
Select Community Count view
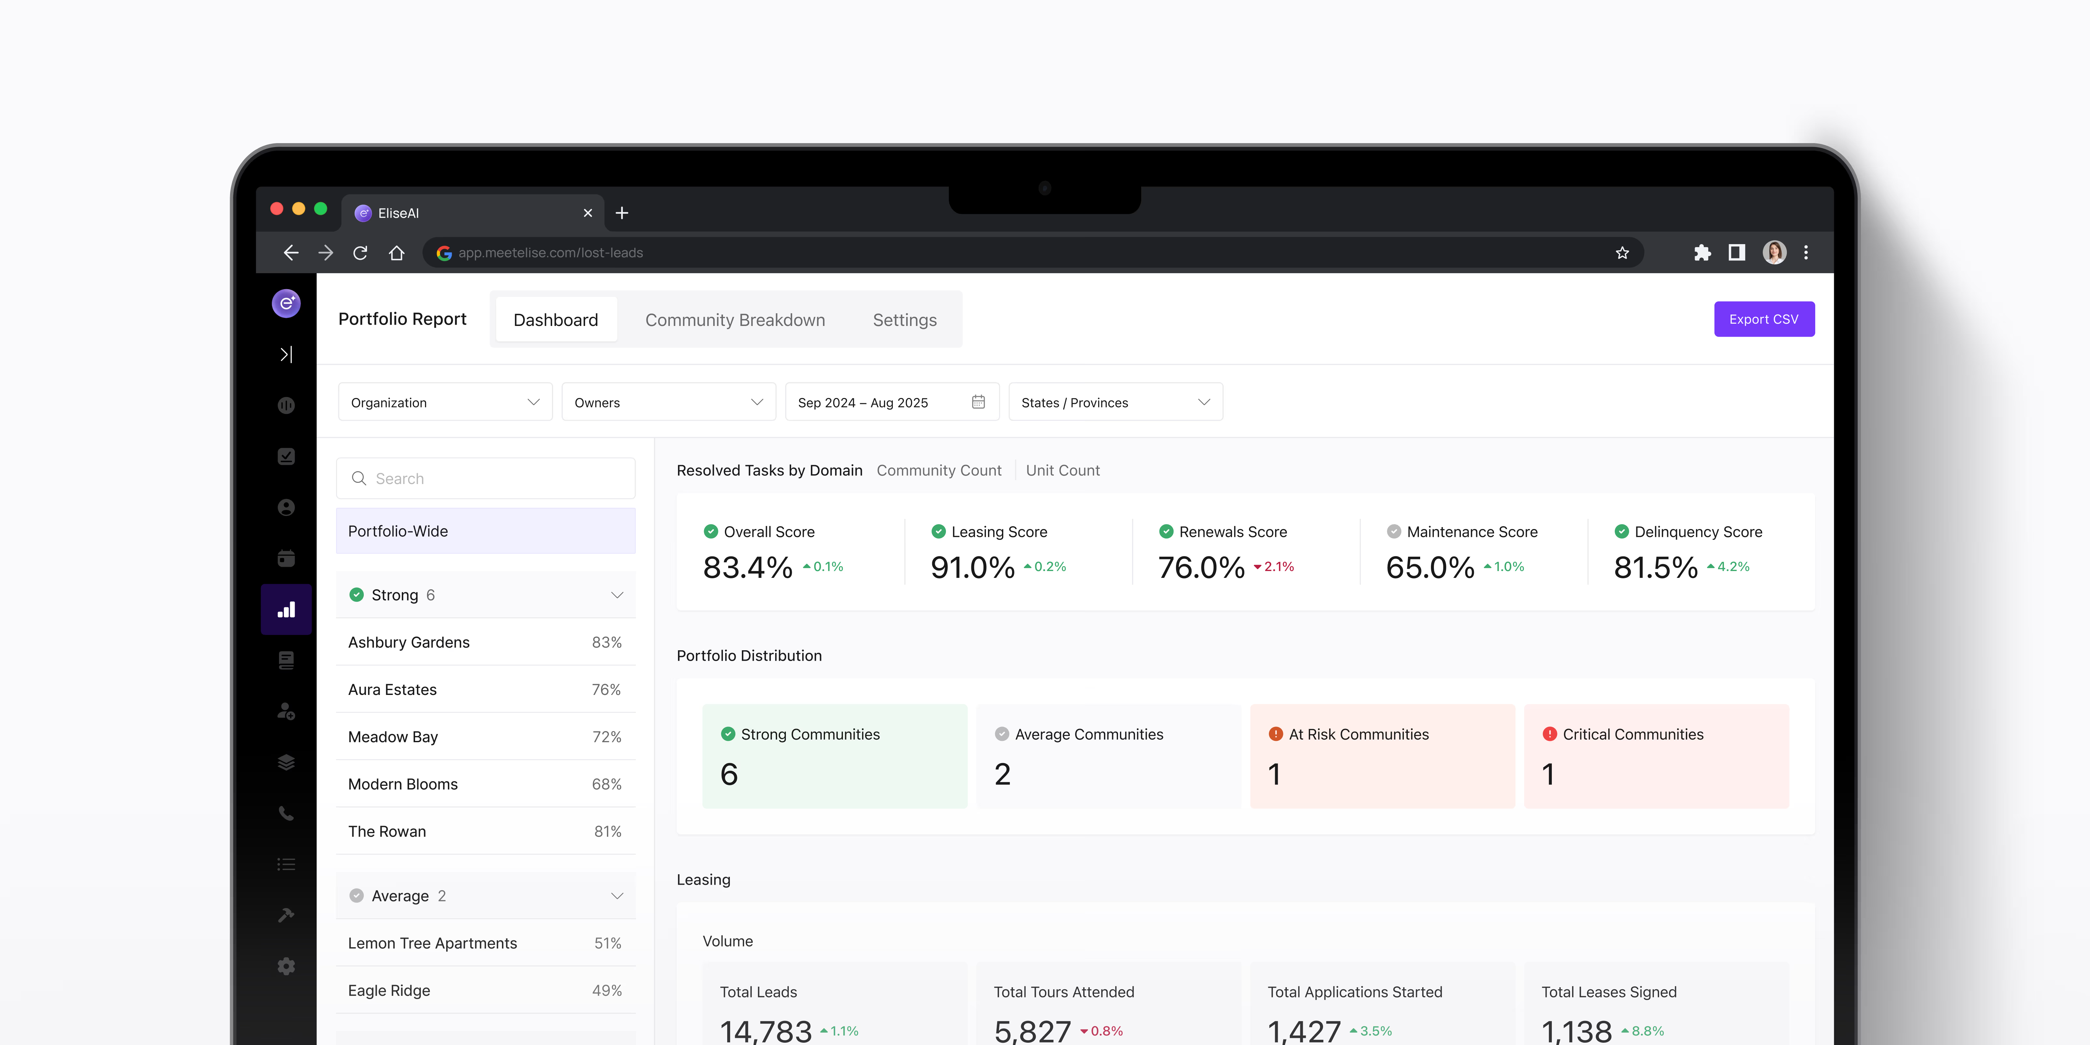tap(939, 471)
